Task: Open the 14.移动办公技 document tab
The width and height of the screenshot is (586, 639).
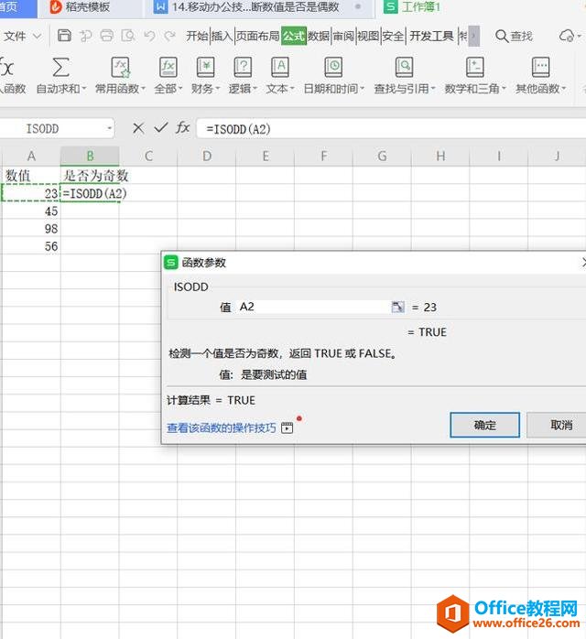Action: pyautogui.click(x=255, y=7)
